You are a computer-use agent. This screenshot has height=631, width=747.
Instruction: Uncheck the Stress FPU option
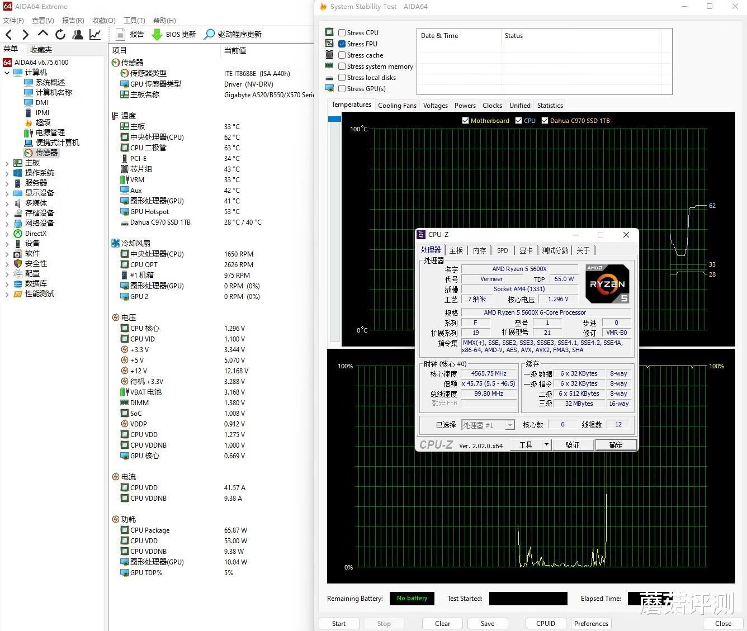pyautogui.click(x=342, y=44)
